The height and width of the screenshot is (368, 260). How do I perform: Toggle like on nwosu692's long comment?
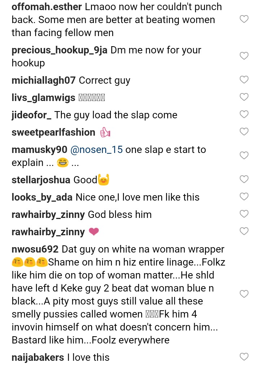244,294
